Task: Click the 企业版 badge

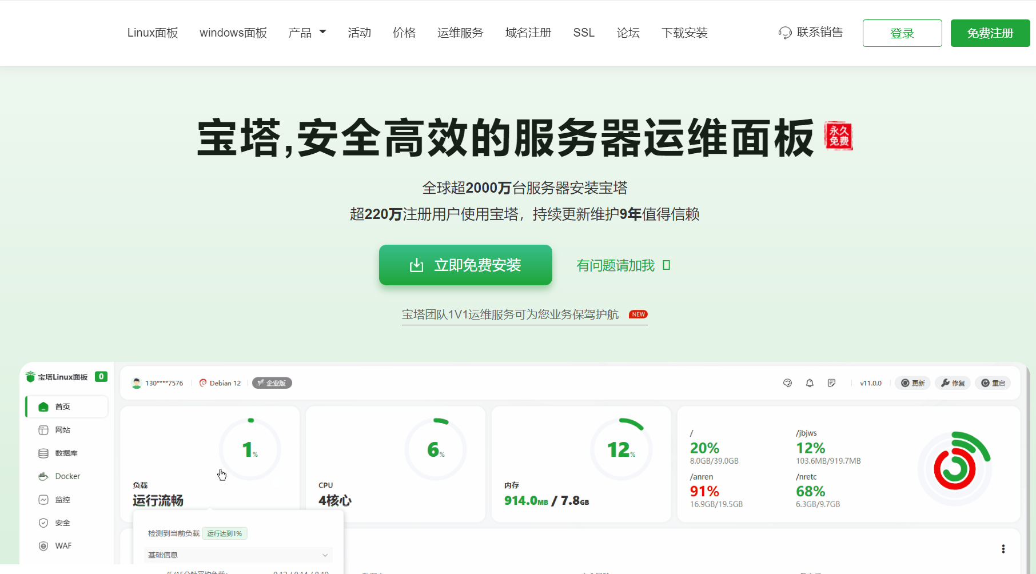Action: click(x=272, y=383)
